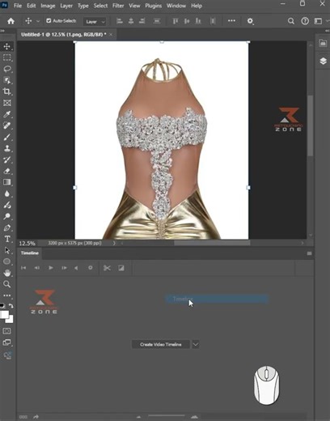Select the Clone Stamp tool
Image resolution: width=330 pixels, height=421 pixels.
point(7,148)
